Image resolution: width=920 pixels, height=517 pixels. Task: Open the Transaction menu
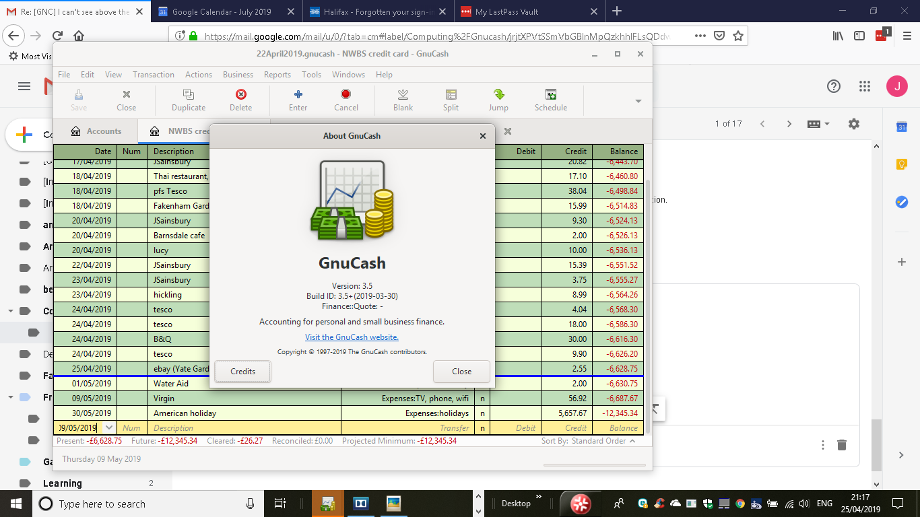(x=154, y=75)
